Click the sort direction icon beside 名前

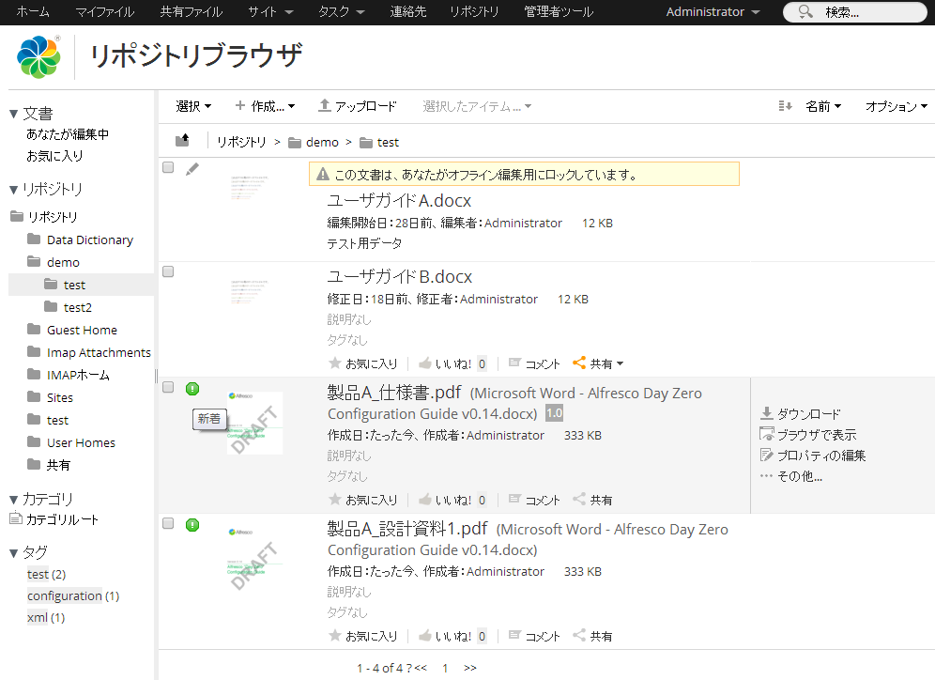coord(785,106)
